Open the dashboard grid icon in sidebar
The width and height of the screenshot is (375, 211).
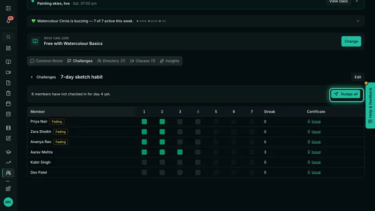pyautogui.click(x=8, y=48)
